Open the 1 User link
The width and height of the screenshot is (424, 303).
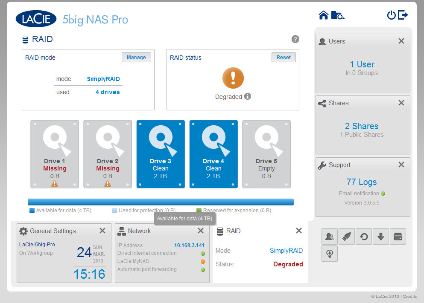(363, 64)
